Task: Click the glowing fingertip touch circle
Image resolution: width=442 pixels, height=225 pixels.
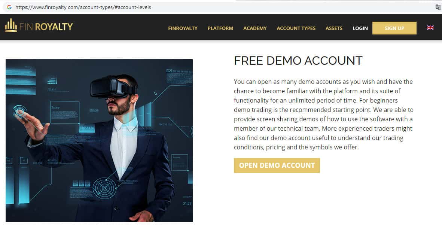Action: click(19, 112)
